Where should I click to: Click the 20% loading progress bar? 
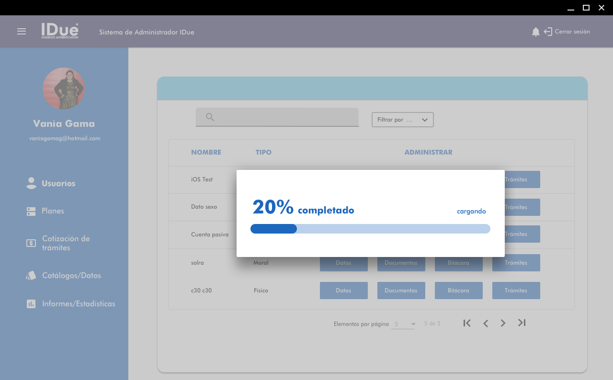370,229
